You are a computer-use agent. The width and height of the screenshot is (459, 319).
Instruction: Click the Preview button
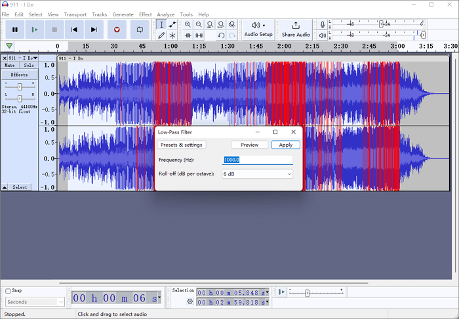pyautogui.click(x=249, y=145)
